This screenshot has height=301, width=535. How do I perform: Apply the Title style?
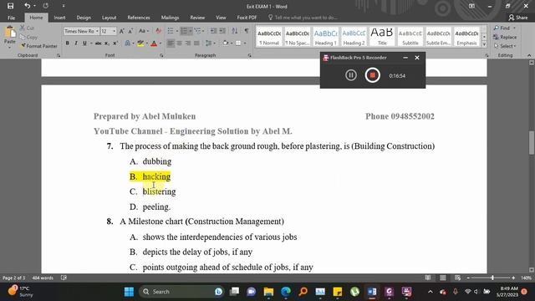[382, 37]
